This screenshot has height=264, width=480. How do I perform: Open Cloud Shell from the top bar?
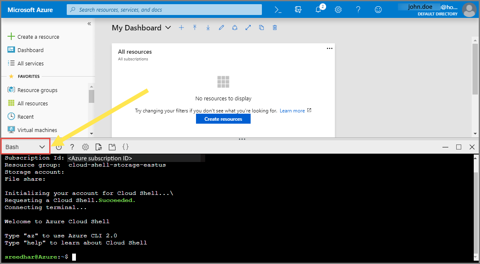click(278, 10)
